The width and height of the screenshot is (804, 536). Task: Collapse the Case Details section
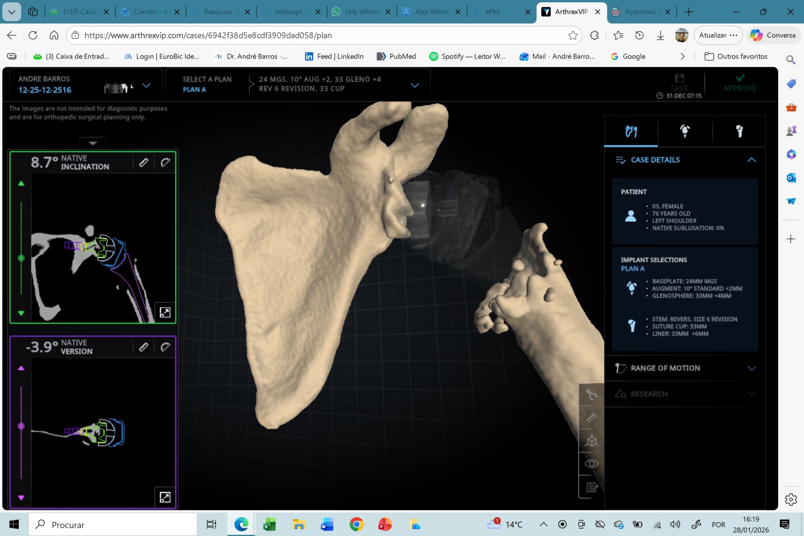751,160
